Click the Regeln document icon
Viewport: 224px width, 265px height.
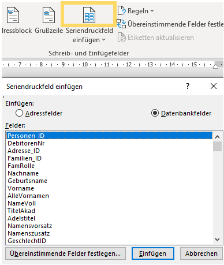122,10
